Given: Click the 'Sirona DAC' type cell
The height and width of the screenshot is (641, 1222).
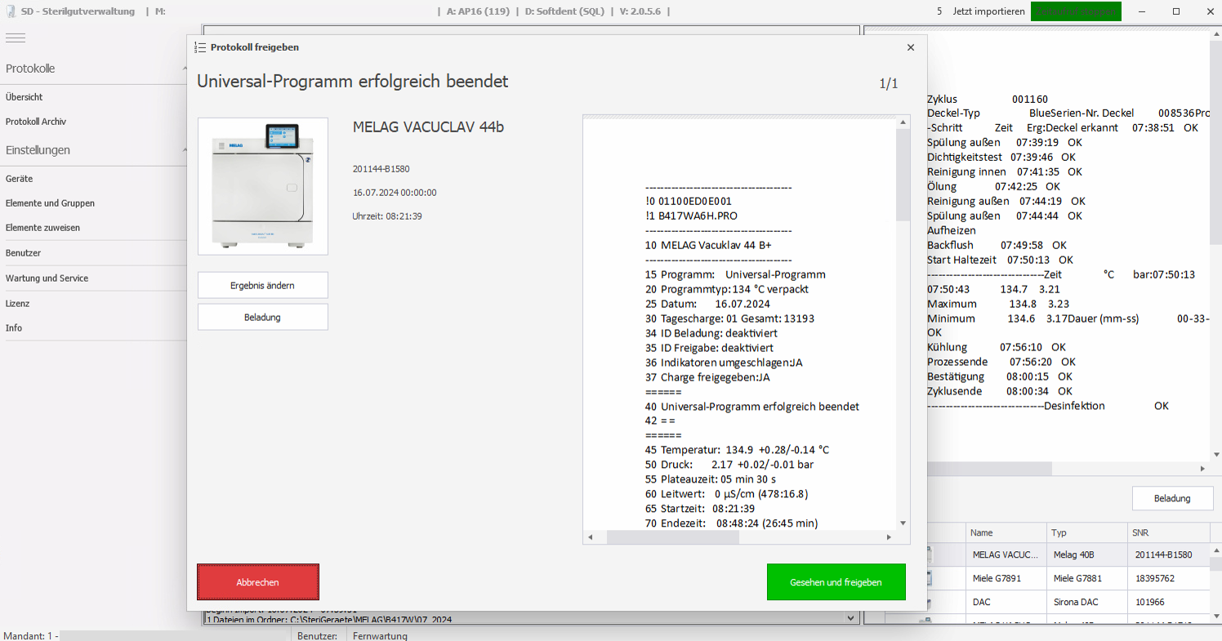Looking at the screenshot, I should pyautogui.click(x=1086, y=602).
